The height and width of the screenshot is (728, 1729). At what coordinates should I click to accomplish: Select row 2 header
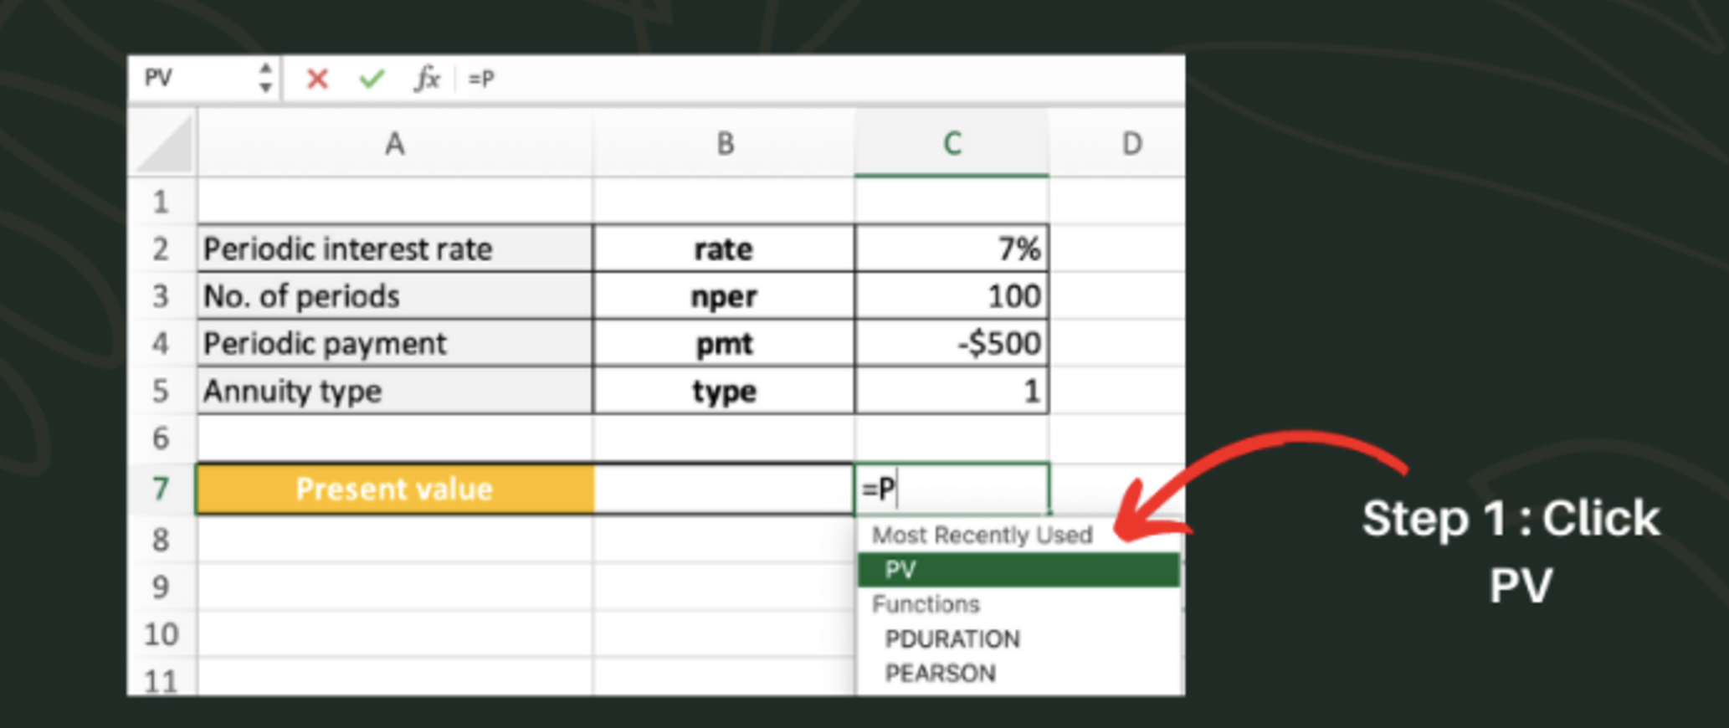[x=162, y=249]
